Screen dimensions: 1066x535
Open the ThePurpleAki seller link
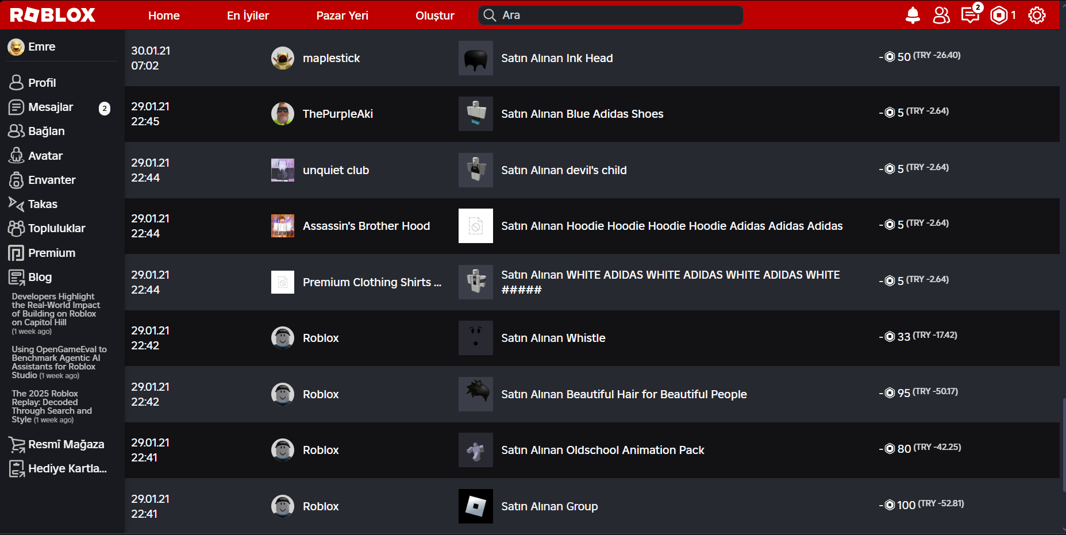pos(338,114)
